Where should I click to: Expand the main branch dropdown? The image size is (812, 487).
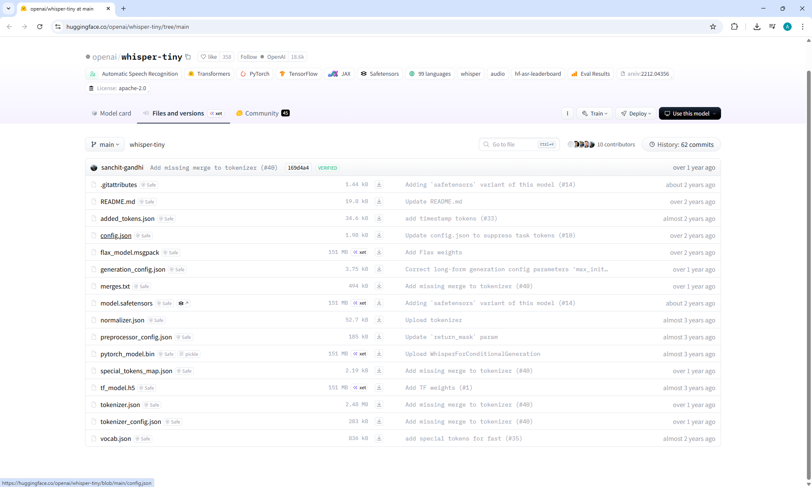coord(105,145)
